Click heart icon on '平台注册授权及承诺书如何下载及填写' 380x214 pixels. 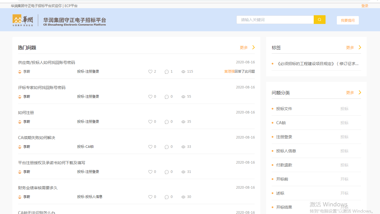150,172
